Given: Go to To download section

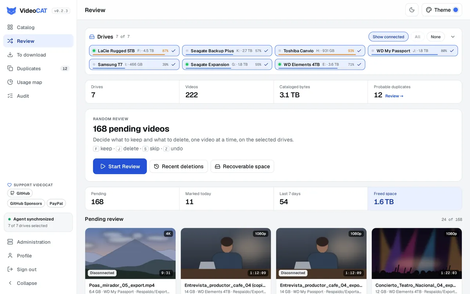Looking at the screenshot, I should (38, 55).
